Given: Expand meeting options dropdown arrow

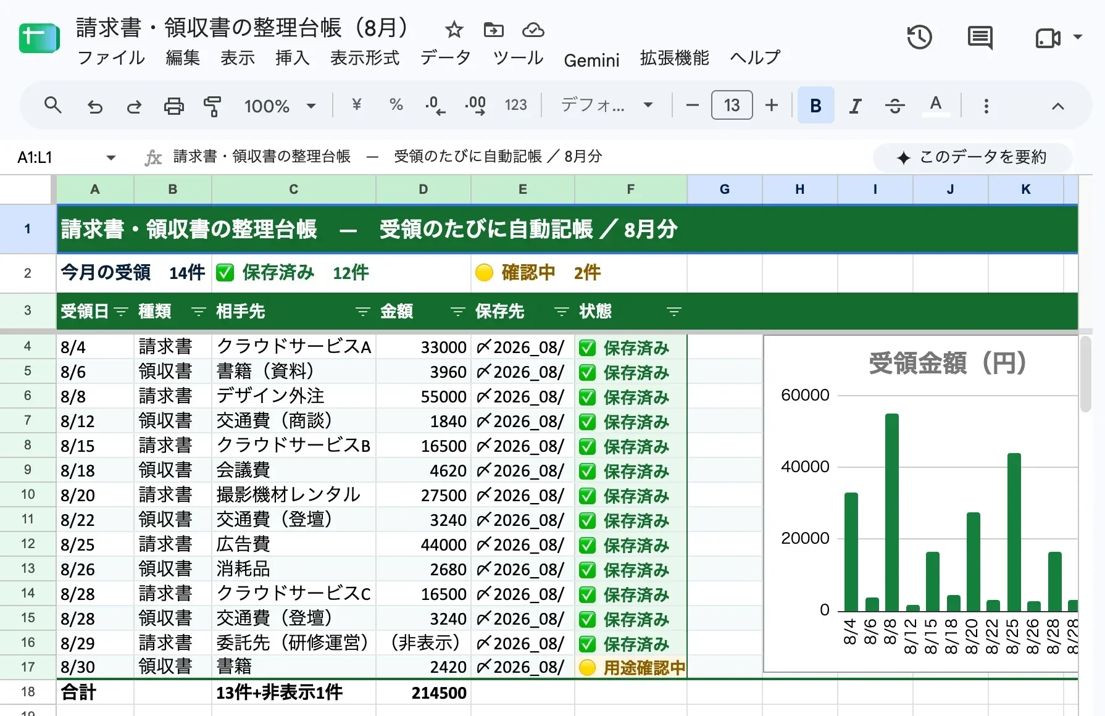Looking at the screenshot, I should point(1078,37).
